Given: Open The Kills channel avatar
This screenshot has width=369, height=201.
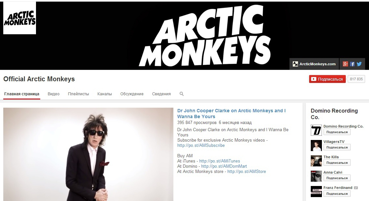Looking at the screenshot, I should coord(316,161).
